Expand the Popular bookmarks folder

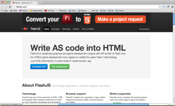pos(82,11)
